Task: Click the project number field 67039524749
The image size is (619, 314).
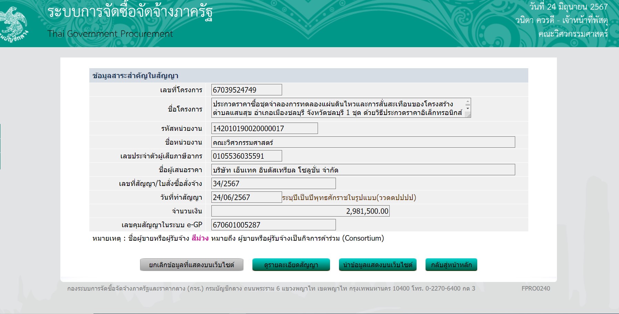Action: [x=246, y=90]
